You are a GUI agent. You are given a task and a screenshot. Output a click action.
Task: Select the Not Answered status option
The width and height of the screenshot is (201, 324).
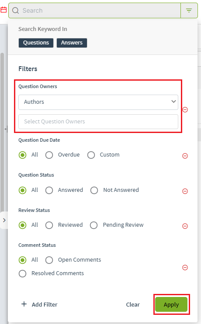[94, 190]
